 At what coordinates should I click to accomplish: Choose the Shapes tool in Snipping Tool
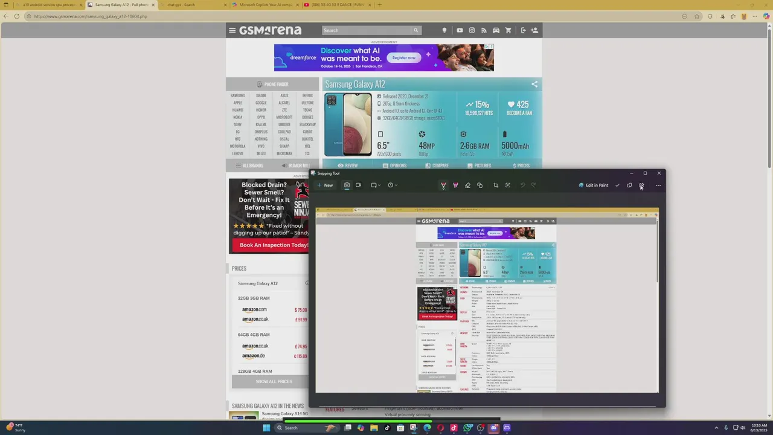(x=480, y=185)
